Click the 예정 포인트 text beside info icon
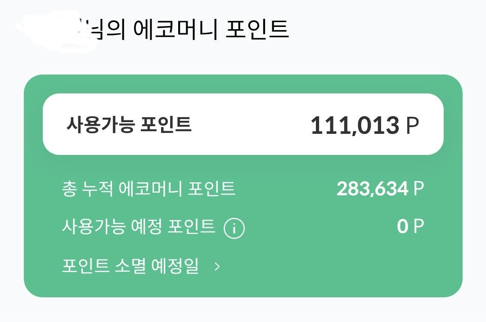The height and width of the screenshot is (322, 486). (x=173, y=227)
